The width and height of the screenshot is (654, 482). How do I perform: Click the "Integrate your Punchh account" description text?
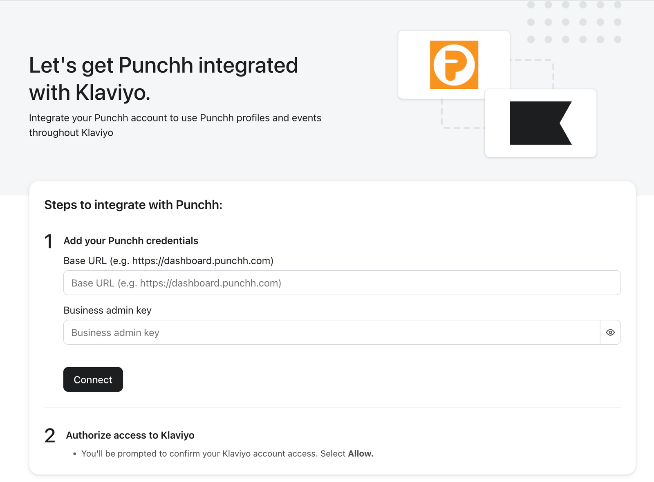point(175,125)
